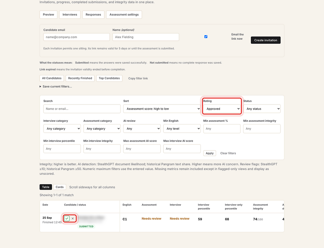This screenshot has width=324, height=248.
Task: Click the Candidate / status column header
Action: click(75, 205)
